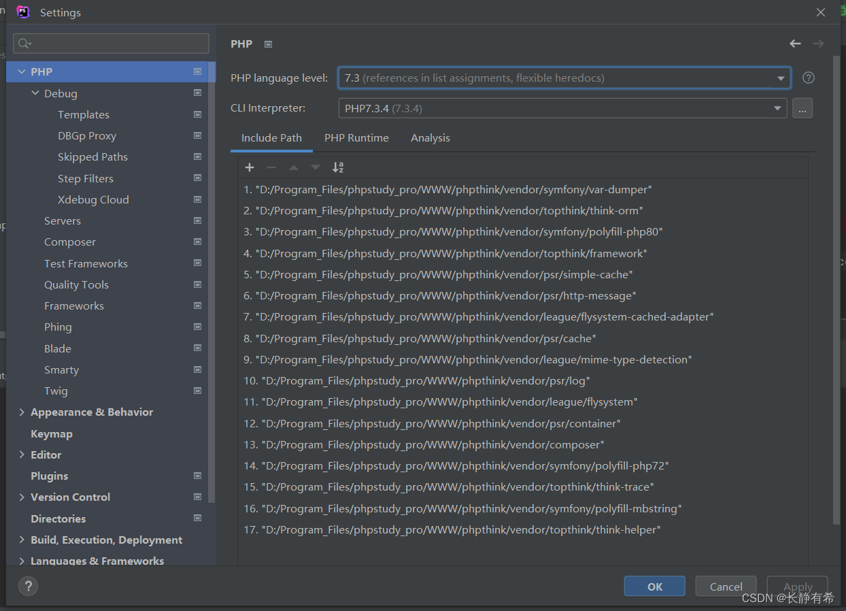Open the PHP language level dropdown

pyautogui.click(x=780, y=78)
